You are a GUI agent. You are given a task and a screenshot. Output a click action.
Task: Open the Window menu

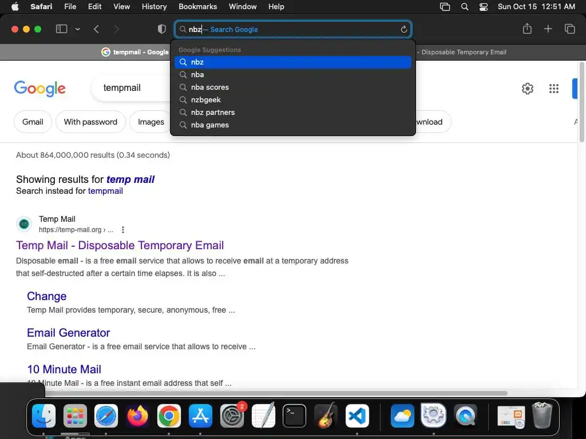[243, 6]
